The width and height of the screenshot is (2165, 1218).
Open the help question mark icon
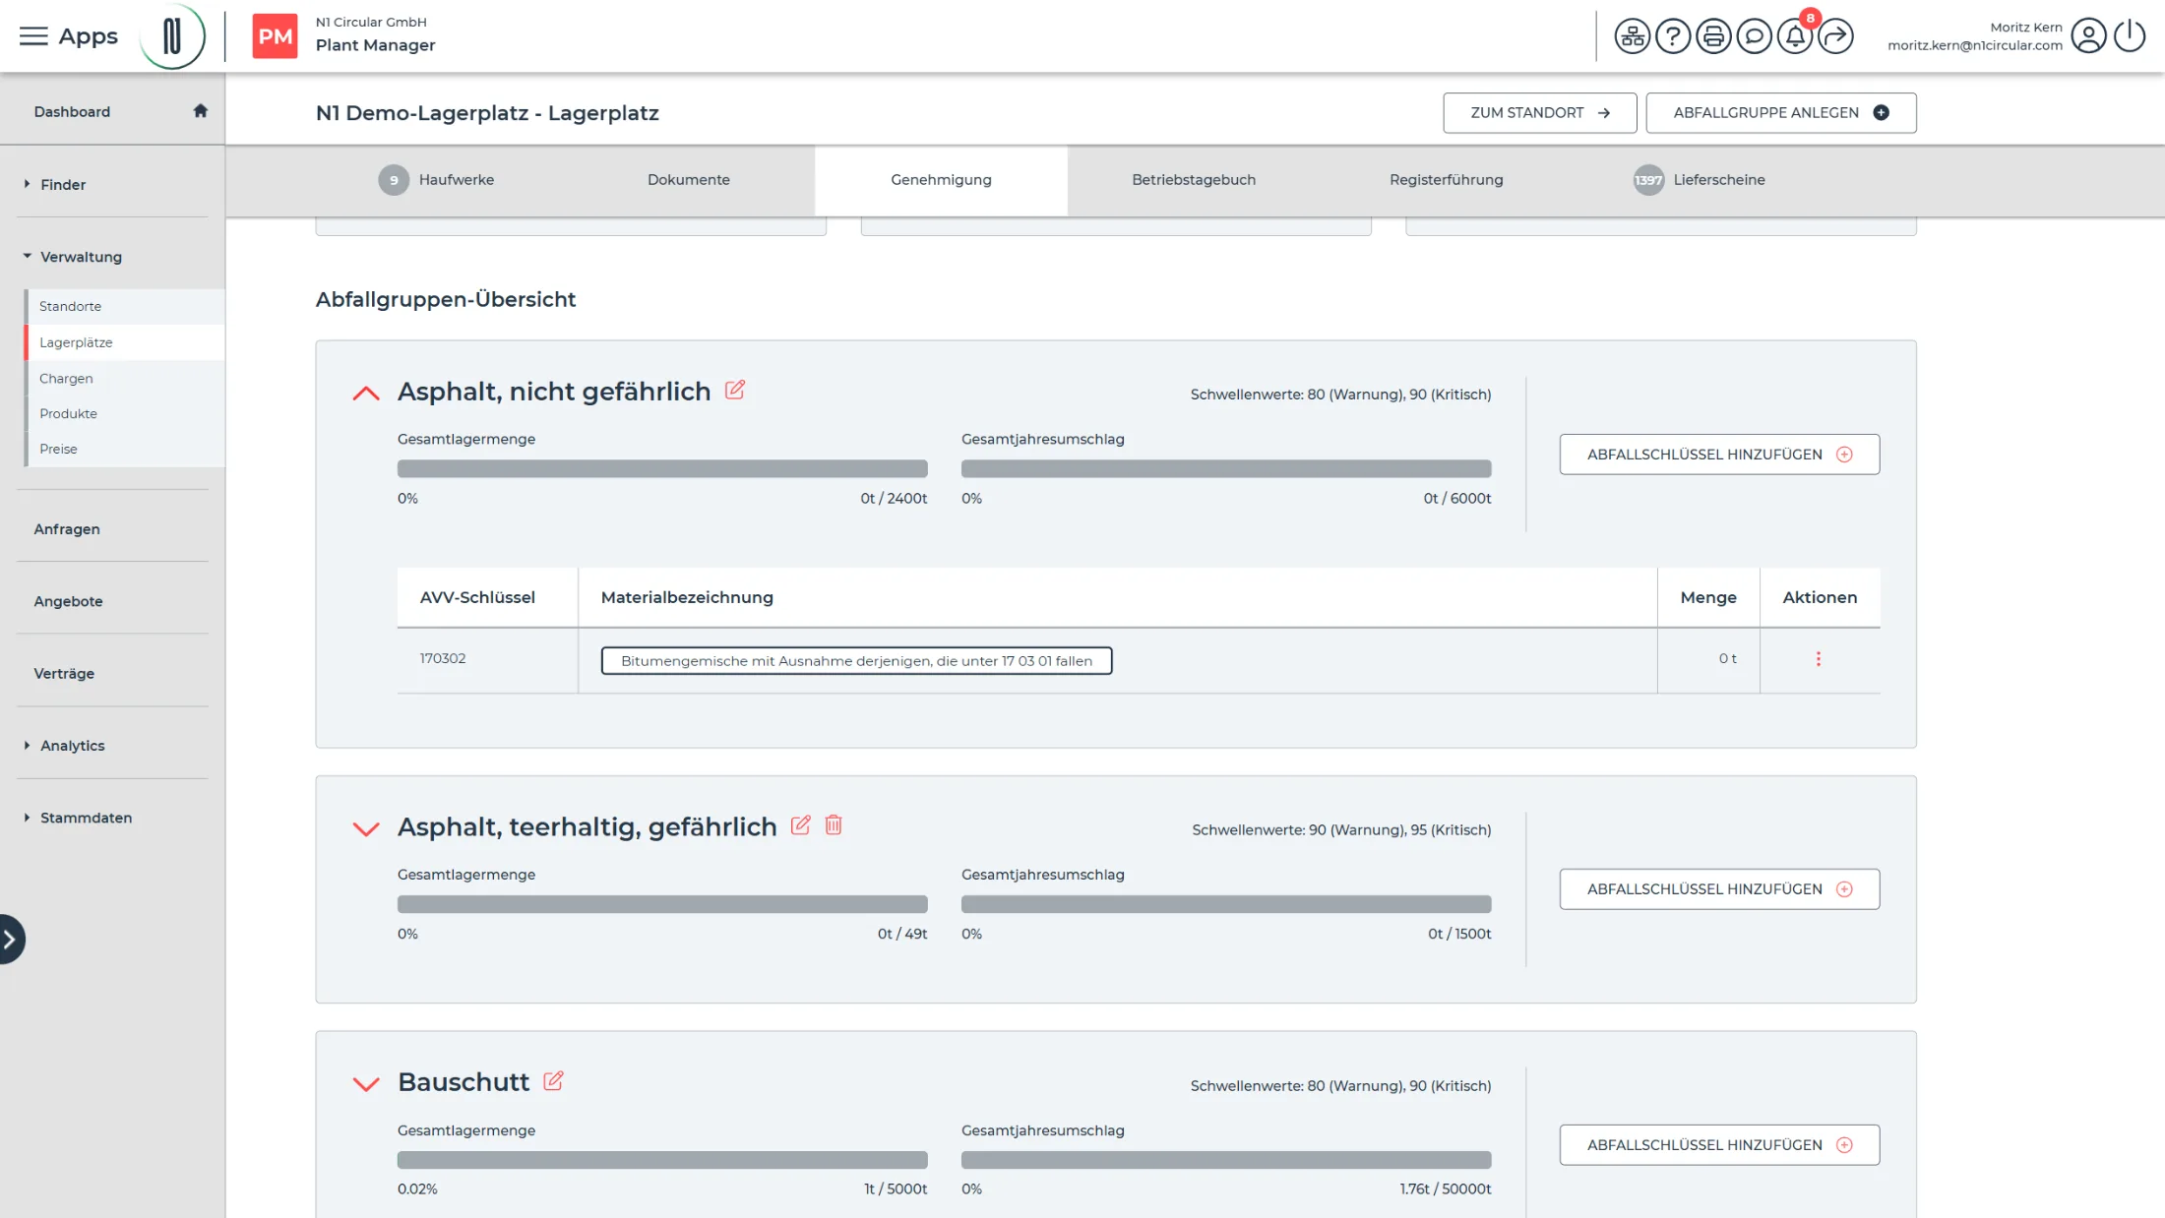(x=1673, y=36)
